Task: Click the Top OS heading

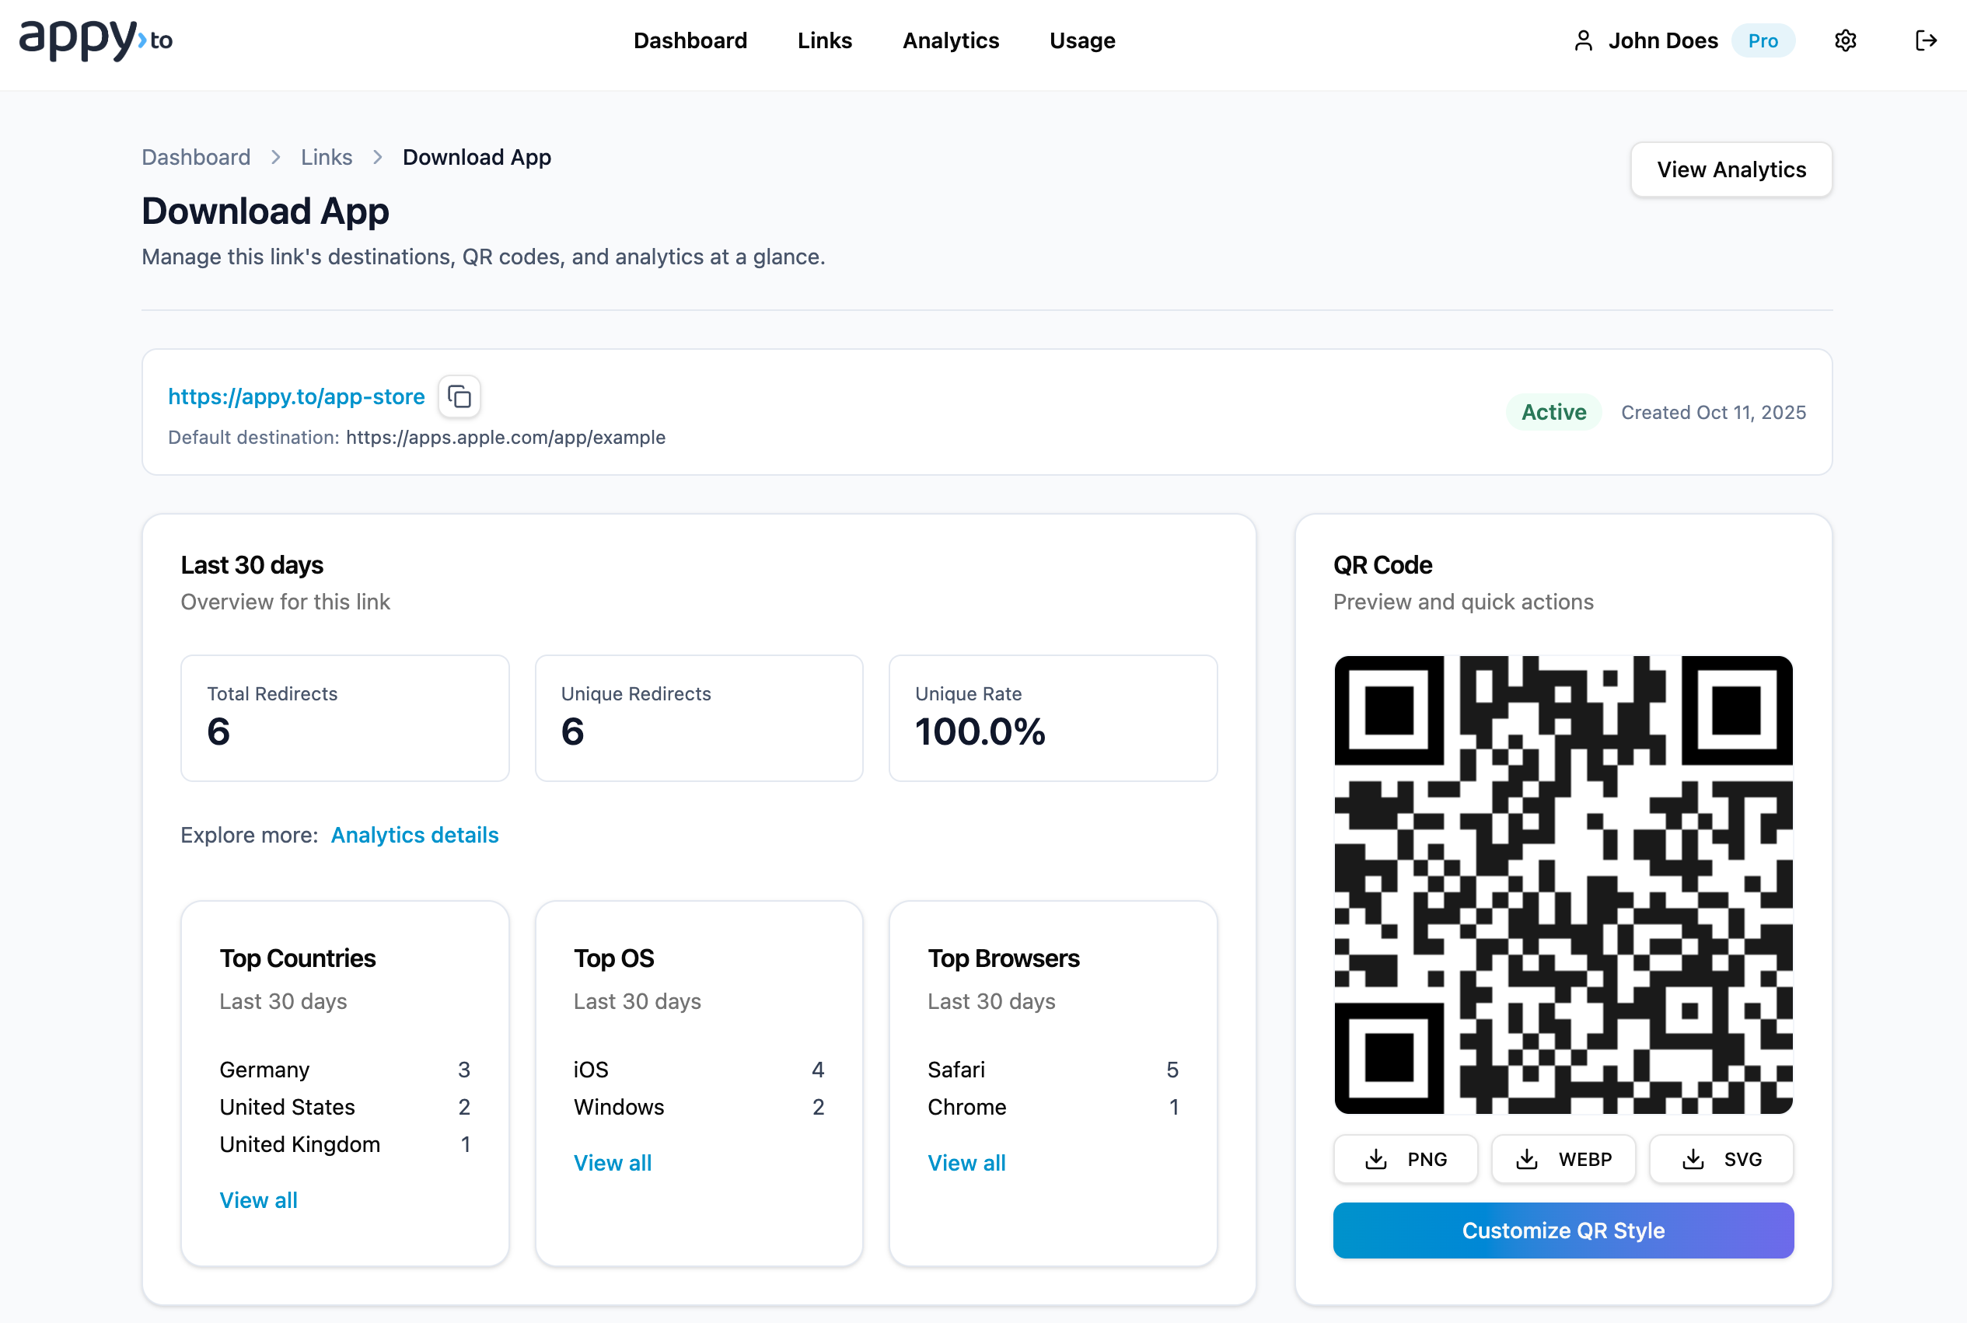Action: [x=613, y=958]
